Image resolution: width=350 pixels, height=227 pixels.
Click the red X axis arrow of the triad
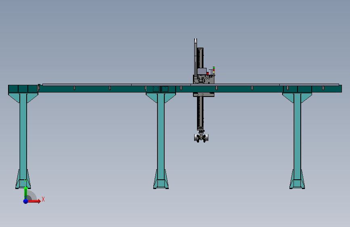click(34, 201)
